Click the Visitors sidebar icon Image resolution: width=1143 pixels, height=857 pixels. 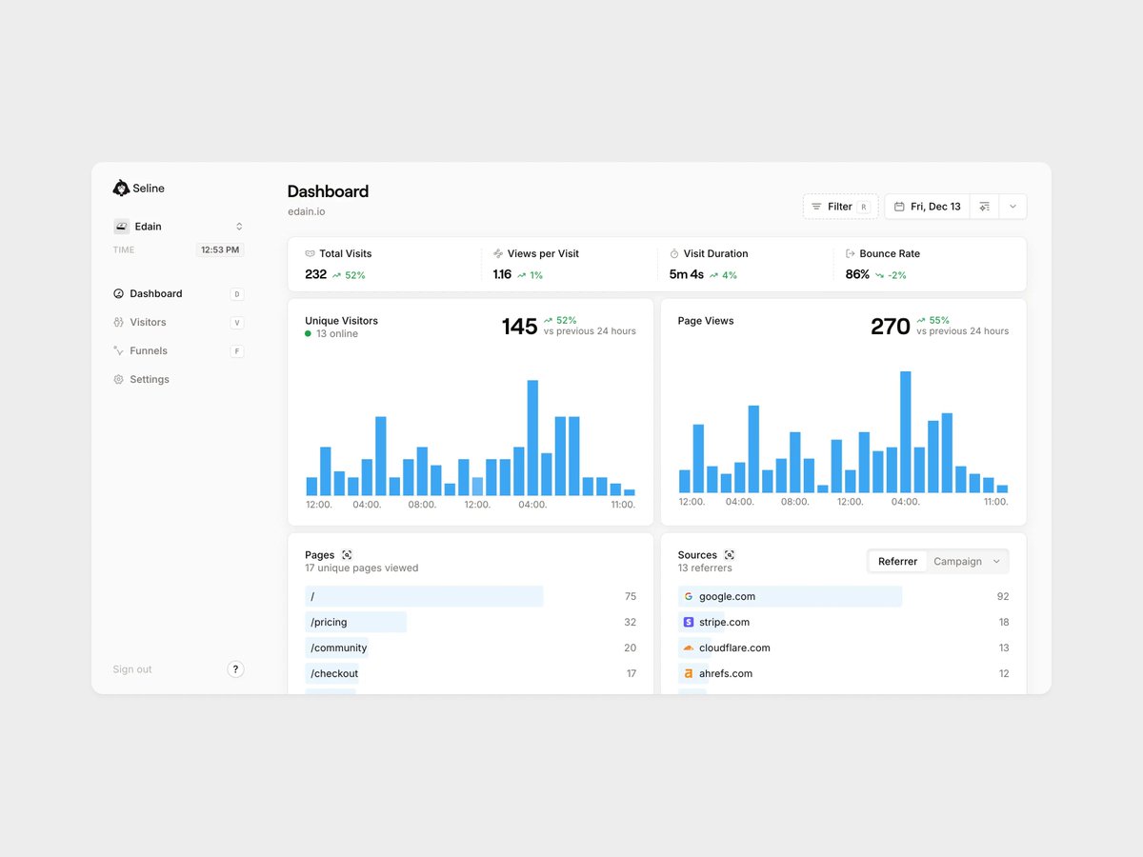tap(118, 323)
